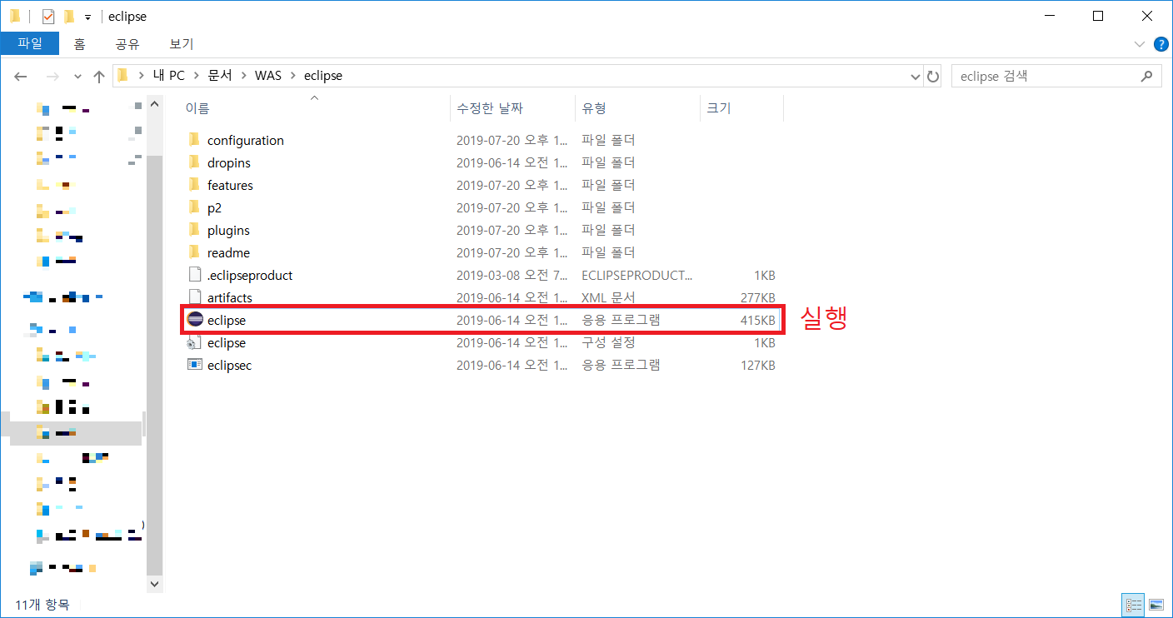Image resolution: width=1173 pixels, height=618 pixels.
Task: Select the plugins folder icon
Action: point(194,230)
